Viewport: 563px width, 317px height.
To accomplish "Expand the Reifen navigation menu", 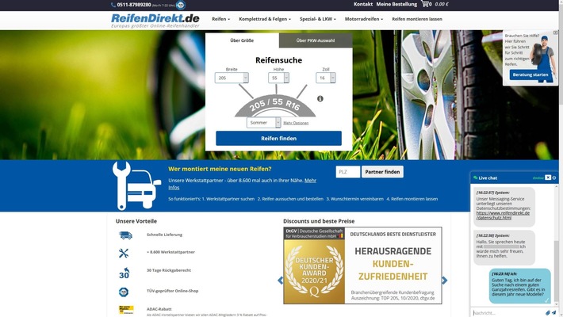I will tap(220, 19).
